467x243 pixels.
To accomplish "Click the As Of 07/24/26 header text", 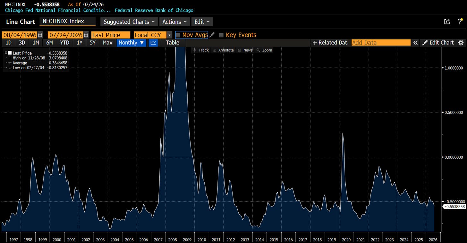I will [x=86, y=4].
